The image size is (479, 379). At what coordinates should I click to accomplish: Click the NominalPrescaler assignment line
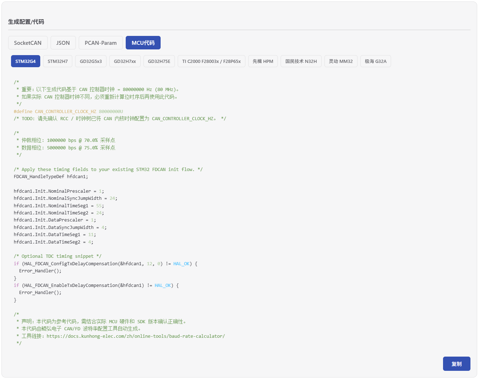point(59,191)
